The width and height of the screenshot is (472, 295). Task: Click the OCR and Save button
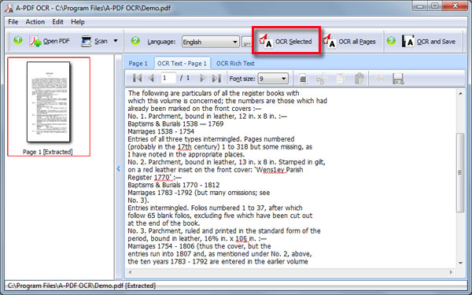click(x=429, y=42)
